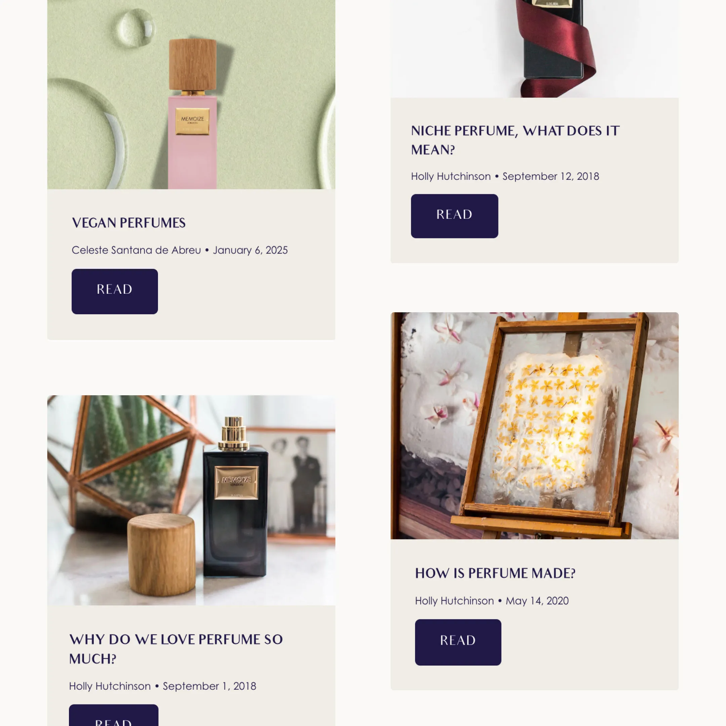
Task: Open How Is Perfume Made? title
Action: click(495, 573)
